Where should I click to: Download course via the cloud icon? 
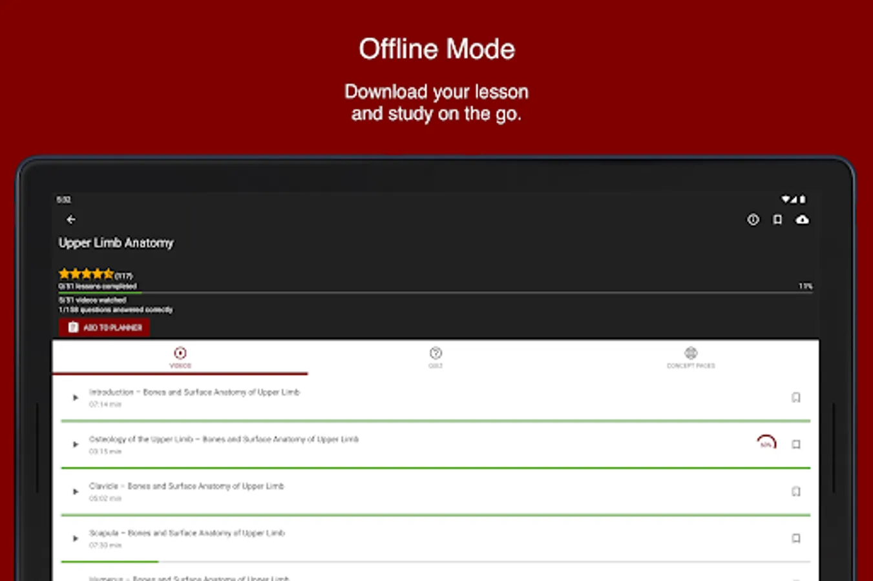point(802,219)
